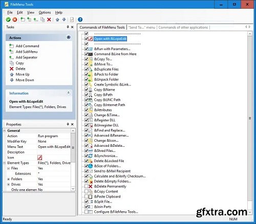Collapse the General property group
The image size is (256, 224).
5,130
